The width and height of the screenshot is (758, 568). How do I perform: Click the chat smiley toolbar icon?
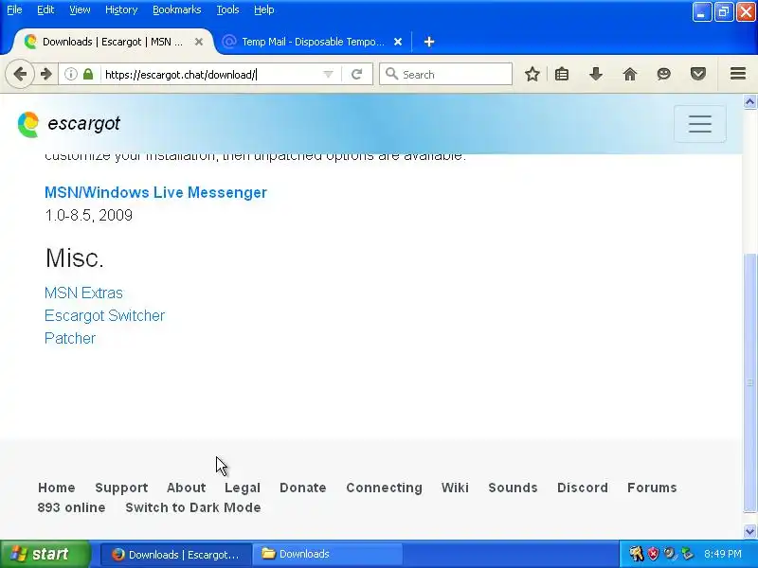(x=664, y=74)
